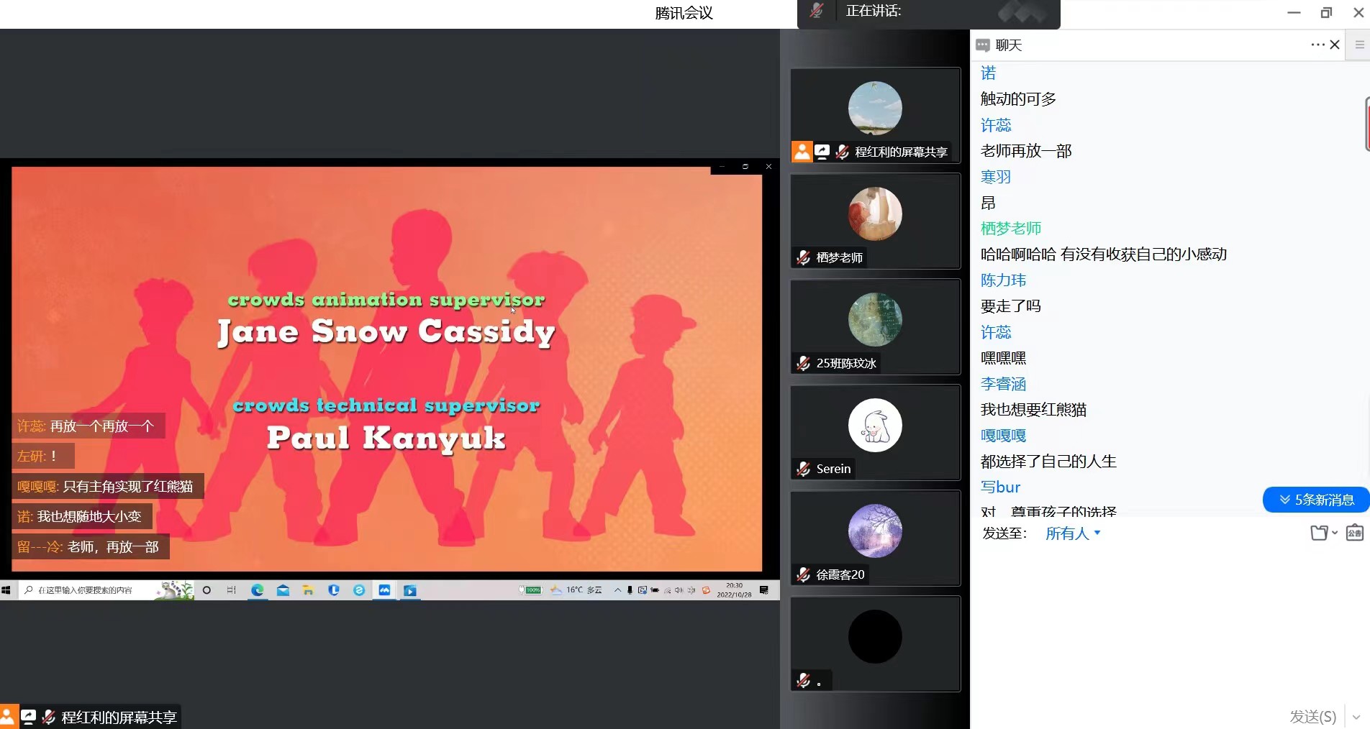This screenshot has height=729, width=1370.
Task: Open Microsoft Edge in the shared taskbar
Action: pyautogui.click(x=257, y=590)
